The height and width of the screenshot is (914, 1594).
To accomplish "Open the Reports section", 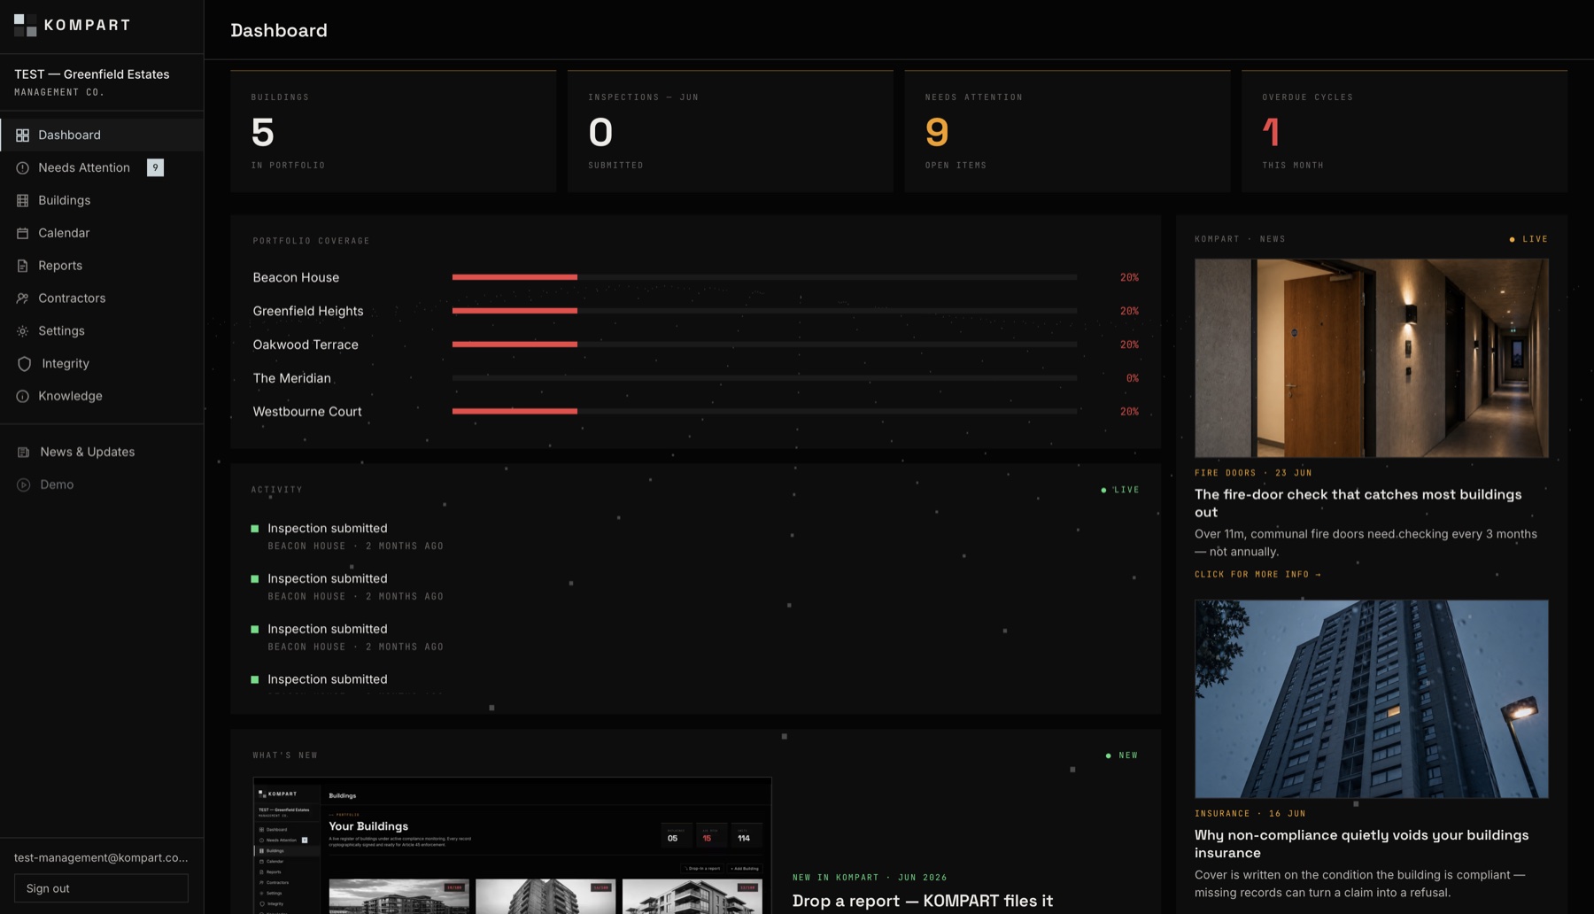I will click(x=102, y=266).
